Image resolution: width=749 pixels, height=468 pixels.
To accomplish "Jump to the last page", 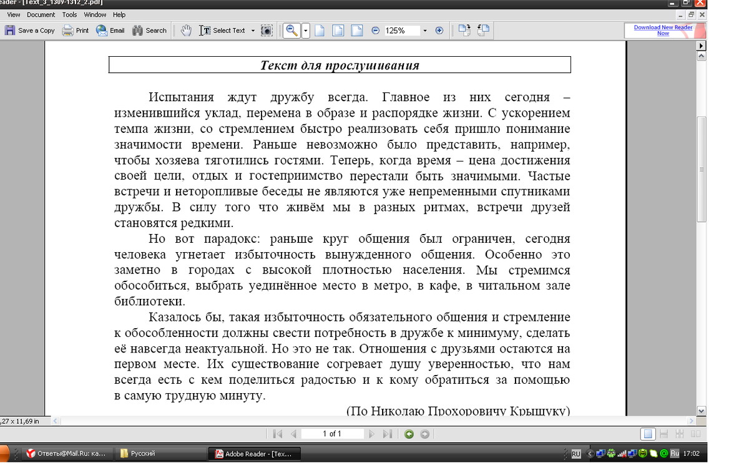I will 387,434.
